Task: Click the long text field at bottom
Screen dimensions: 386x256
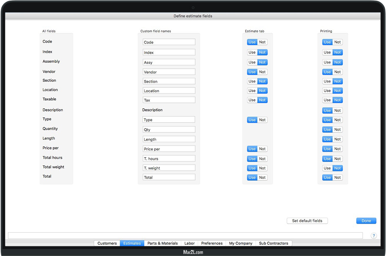Action: point(185,235)
